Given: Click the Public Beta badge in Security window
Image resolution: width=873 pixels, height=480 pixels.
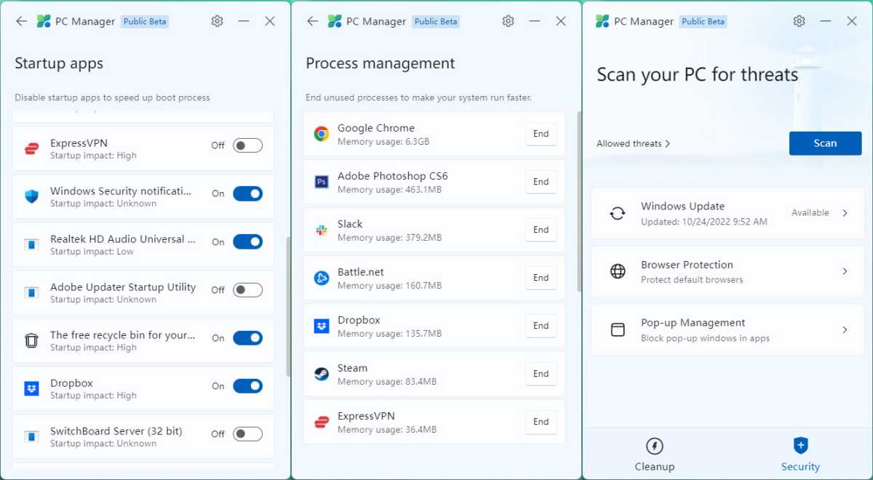Looking at the screenshot, I should click(x=703, y=22).
